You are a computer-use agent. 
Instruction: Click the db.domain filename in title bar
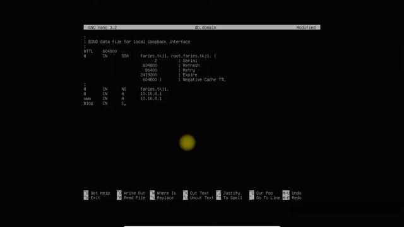point(205,27)
